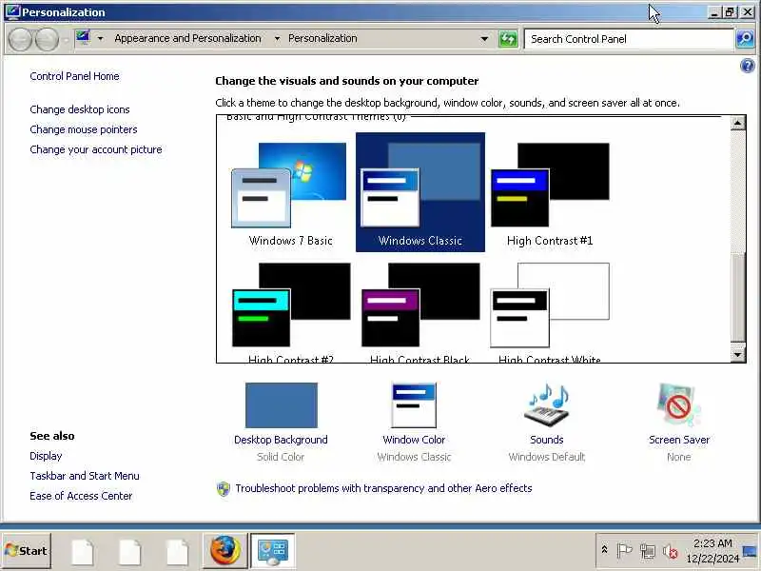Open Ease of Access Center link

pos(81,496)
